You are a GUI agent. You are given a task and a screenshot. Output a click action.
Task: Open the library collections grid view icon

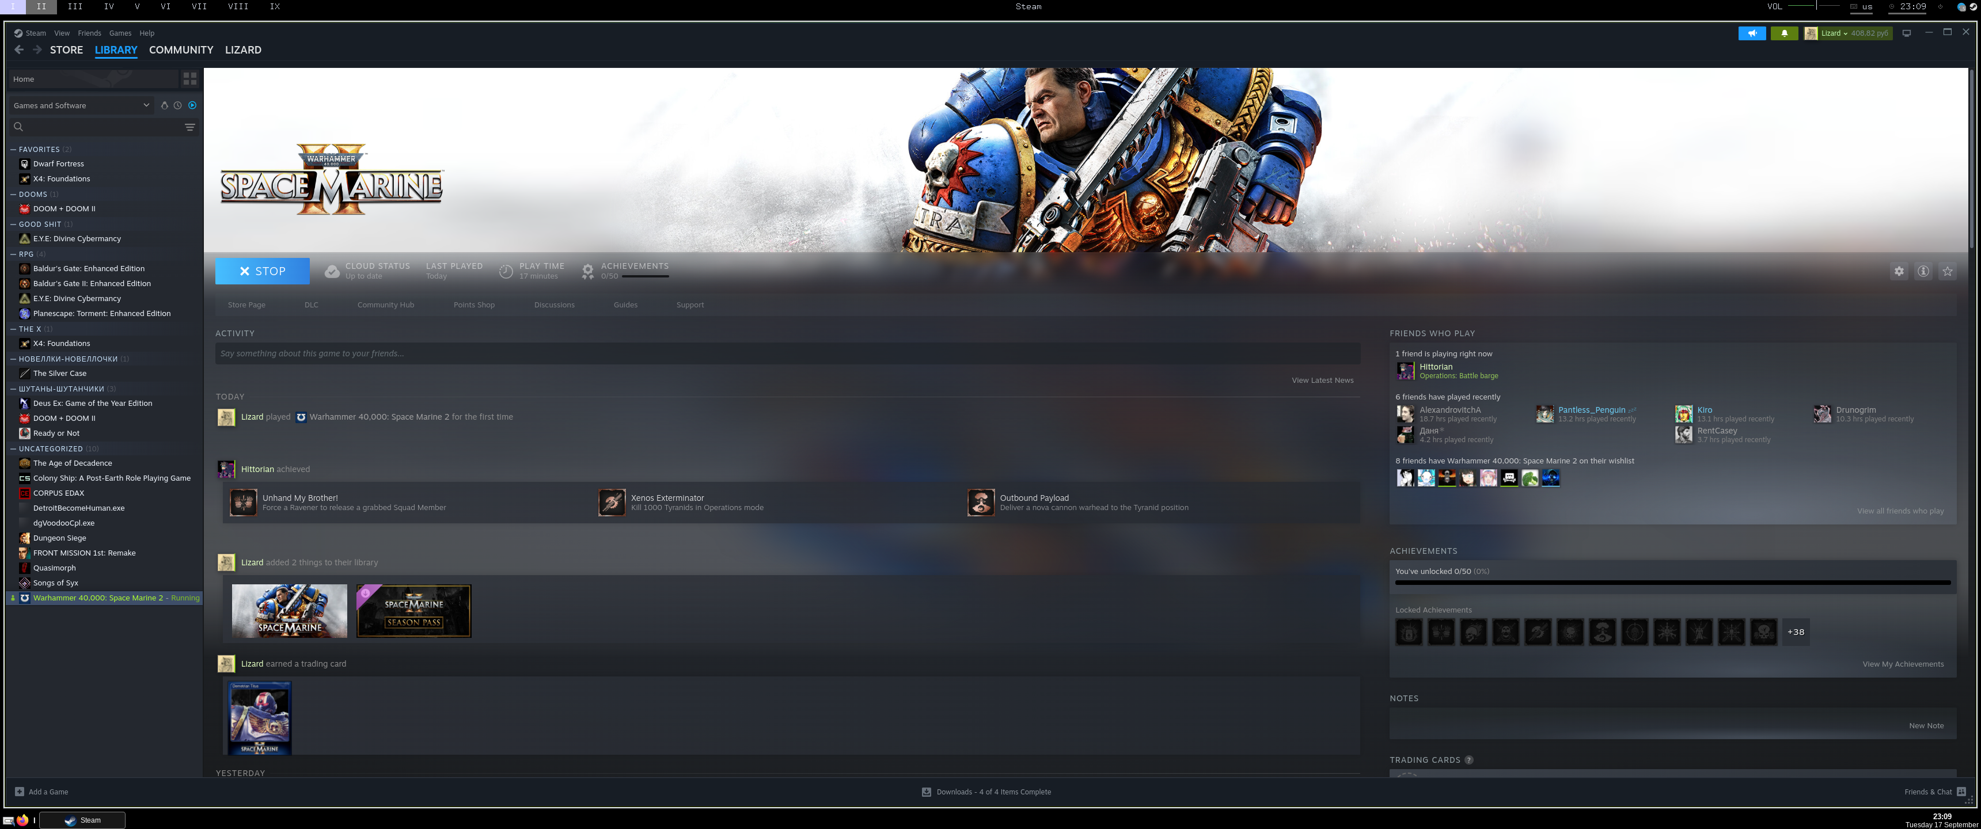coord(189,79)
